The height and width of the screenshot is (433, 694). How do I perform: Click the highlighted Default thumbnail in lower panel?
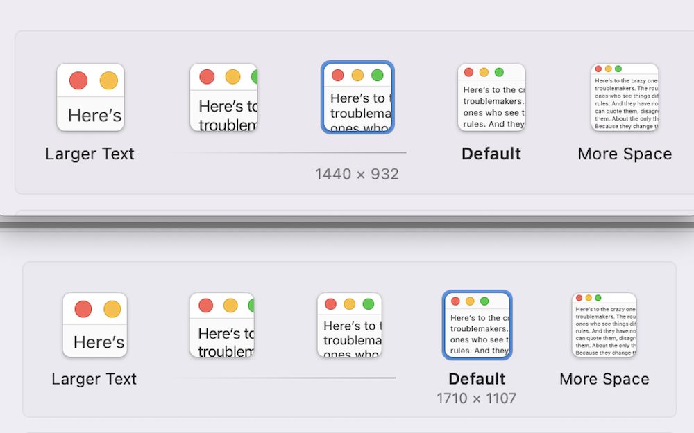pos(477,325)
